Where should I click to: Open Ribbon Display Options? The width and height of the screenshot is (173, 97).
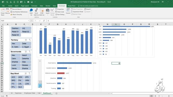click(163, 2)
